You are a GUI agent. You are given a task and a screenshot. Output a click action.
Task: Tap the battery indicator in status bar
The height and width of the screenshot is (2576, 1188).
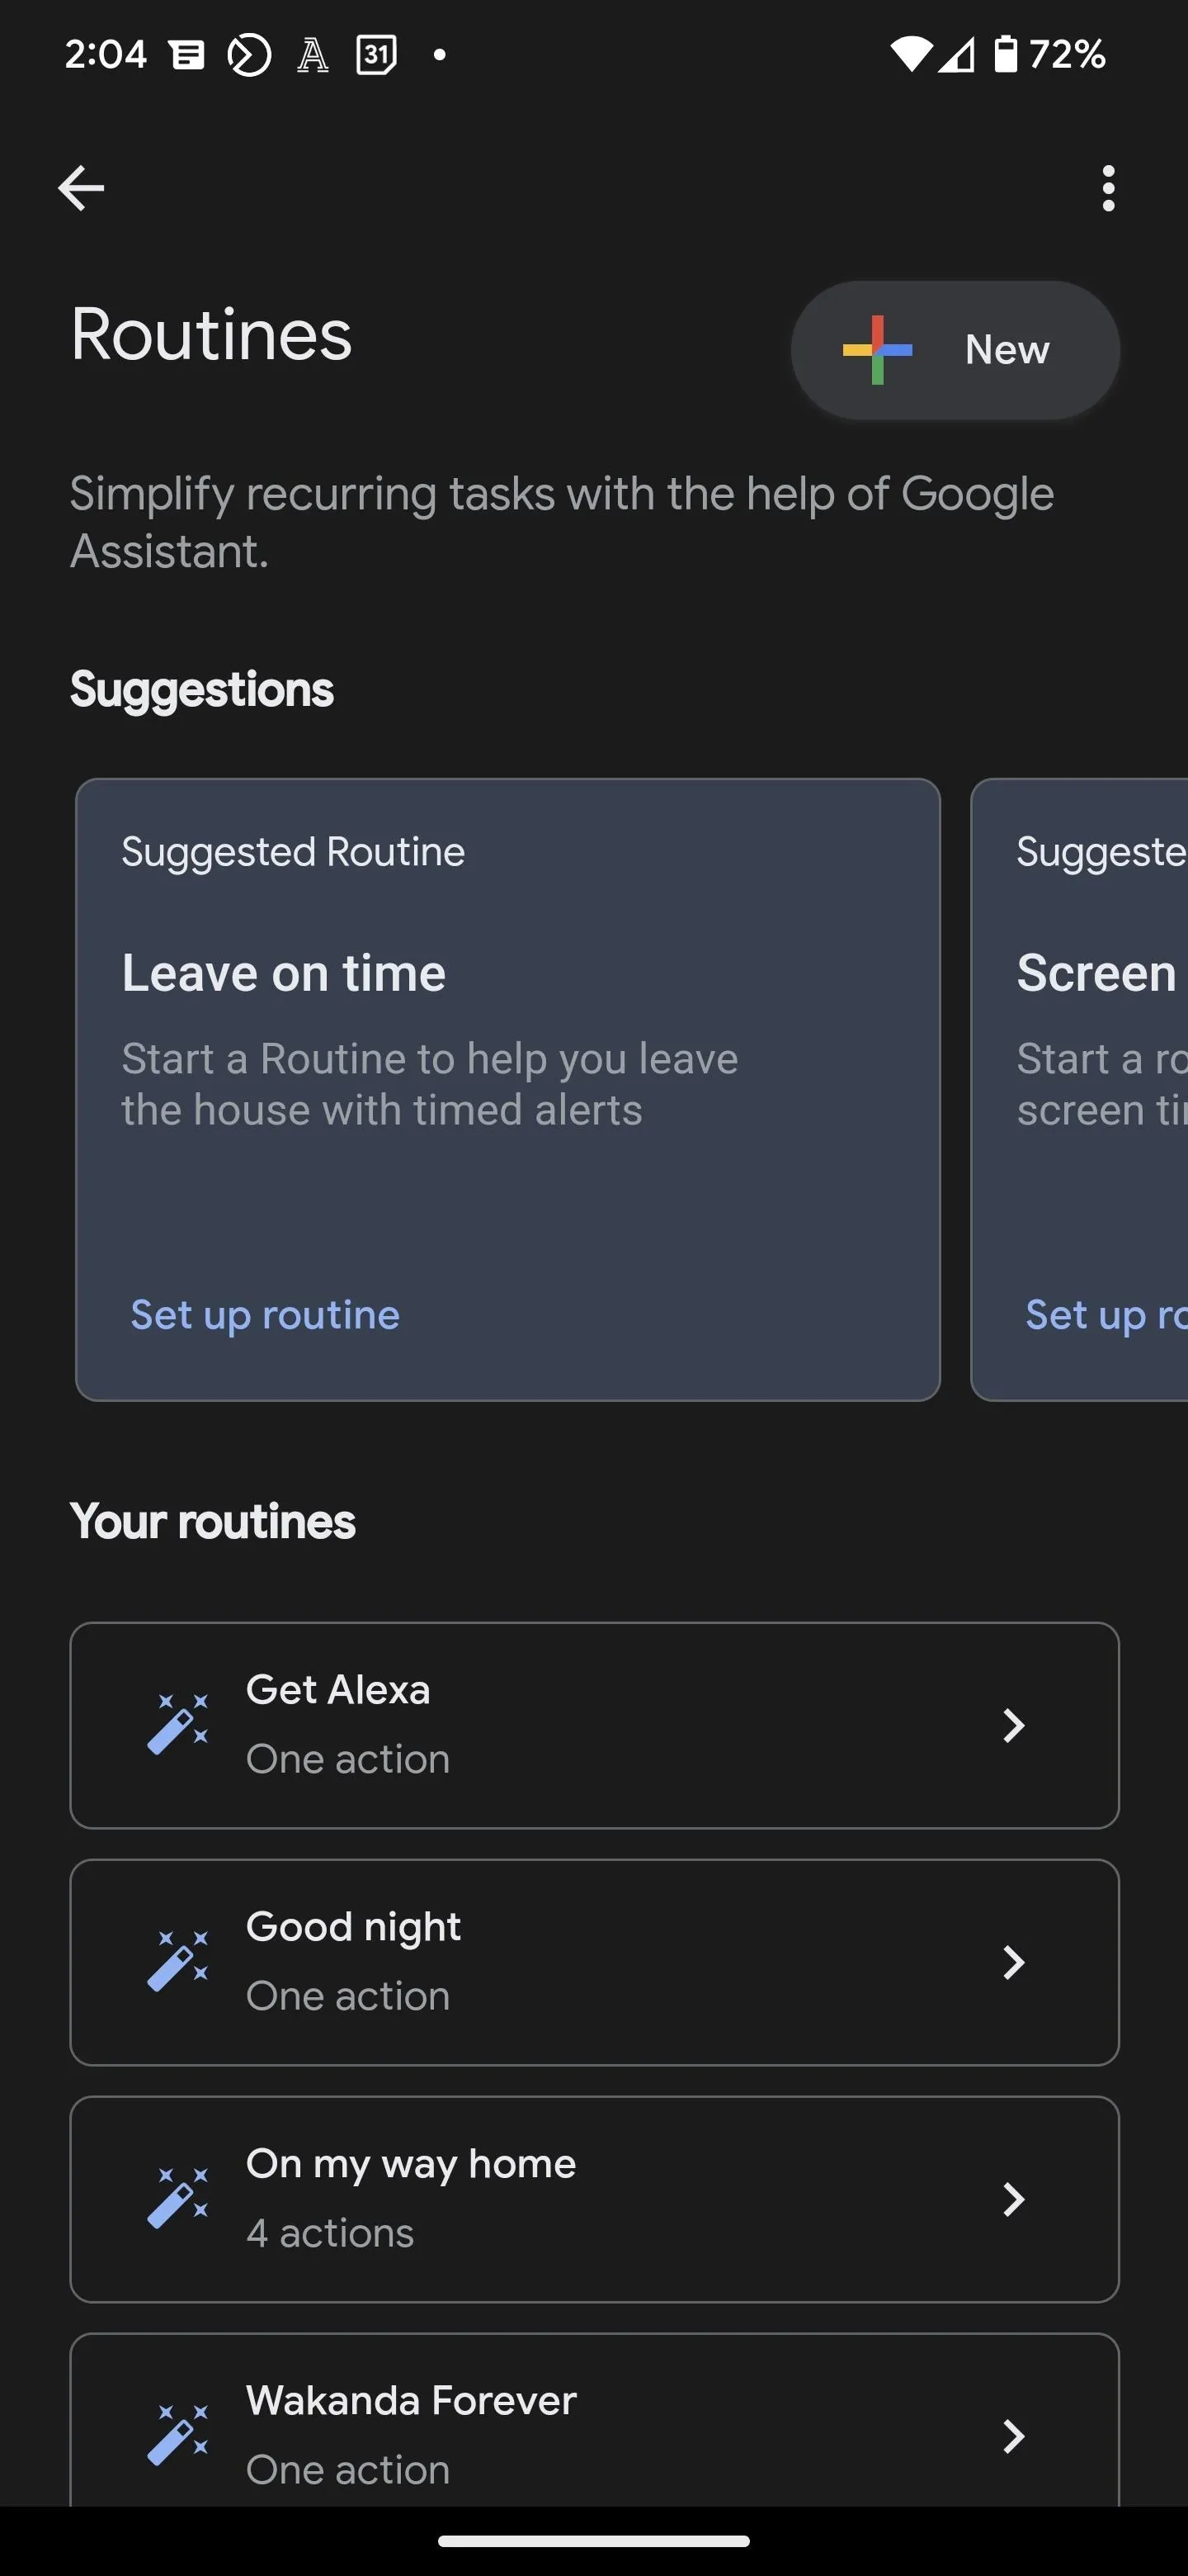coord(1005,54)
